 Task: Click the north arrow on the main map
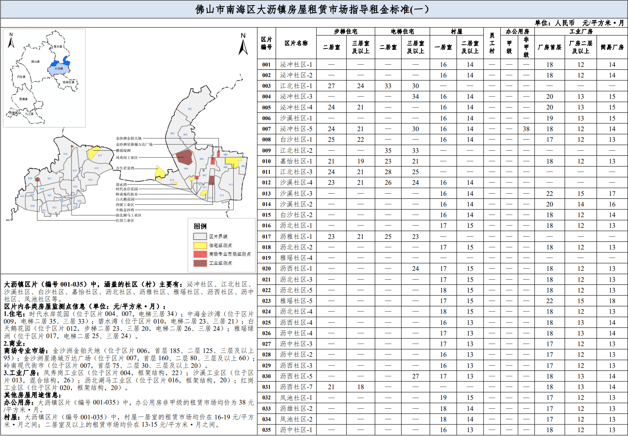[x=243, y=45]
